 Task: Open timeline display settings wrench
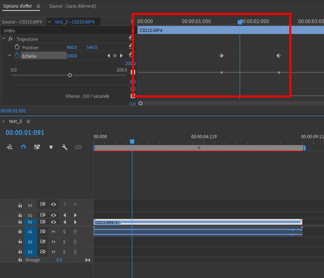coord(65,147)
